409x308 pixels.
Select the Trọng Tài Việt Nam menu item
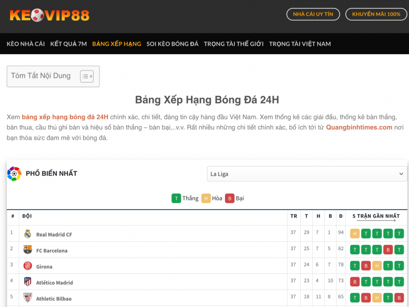coord(300,44)
